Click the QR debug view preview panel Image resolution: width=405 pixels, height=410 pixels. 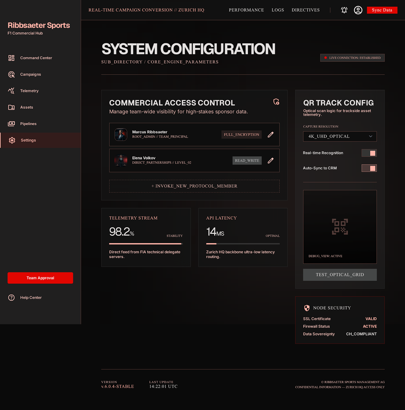(340, 227)
